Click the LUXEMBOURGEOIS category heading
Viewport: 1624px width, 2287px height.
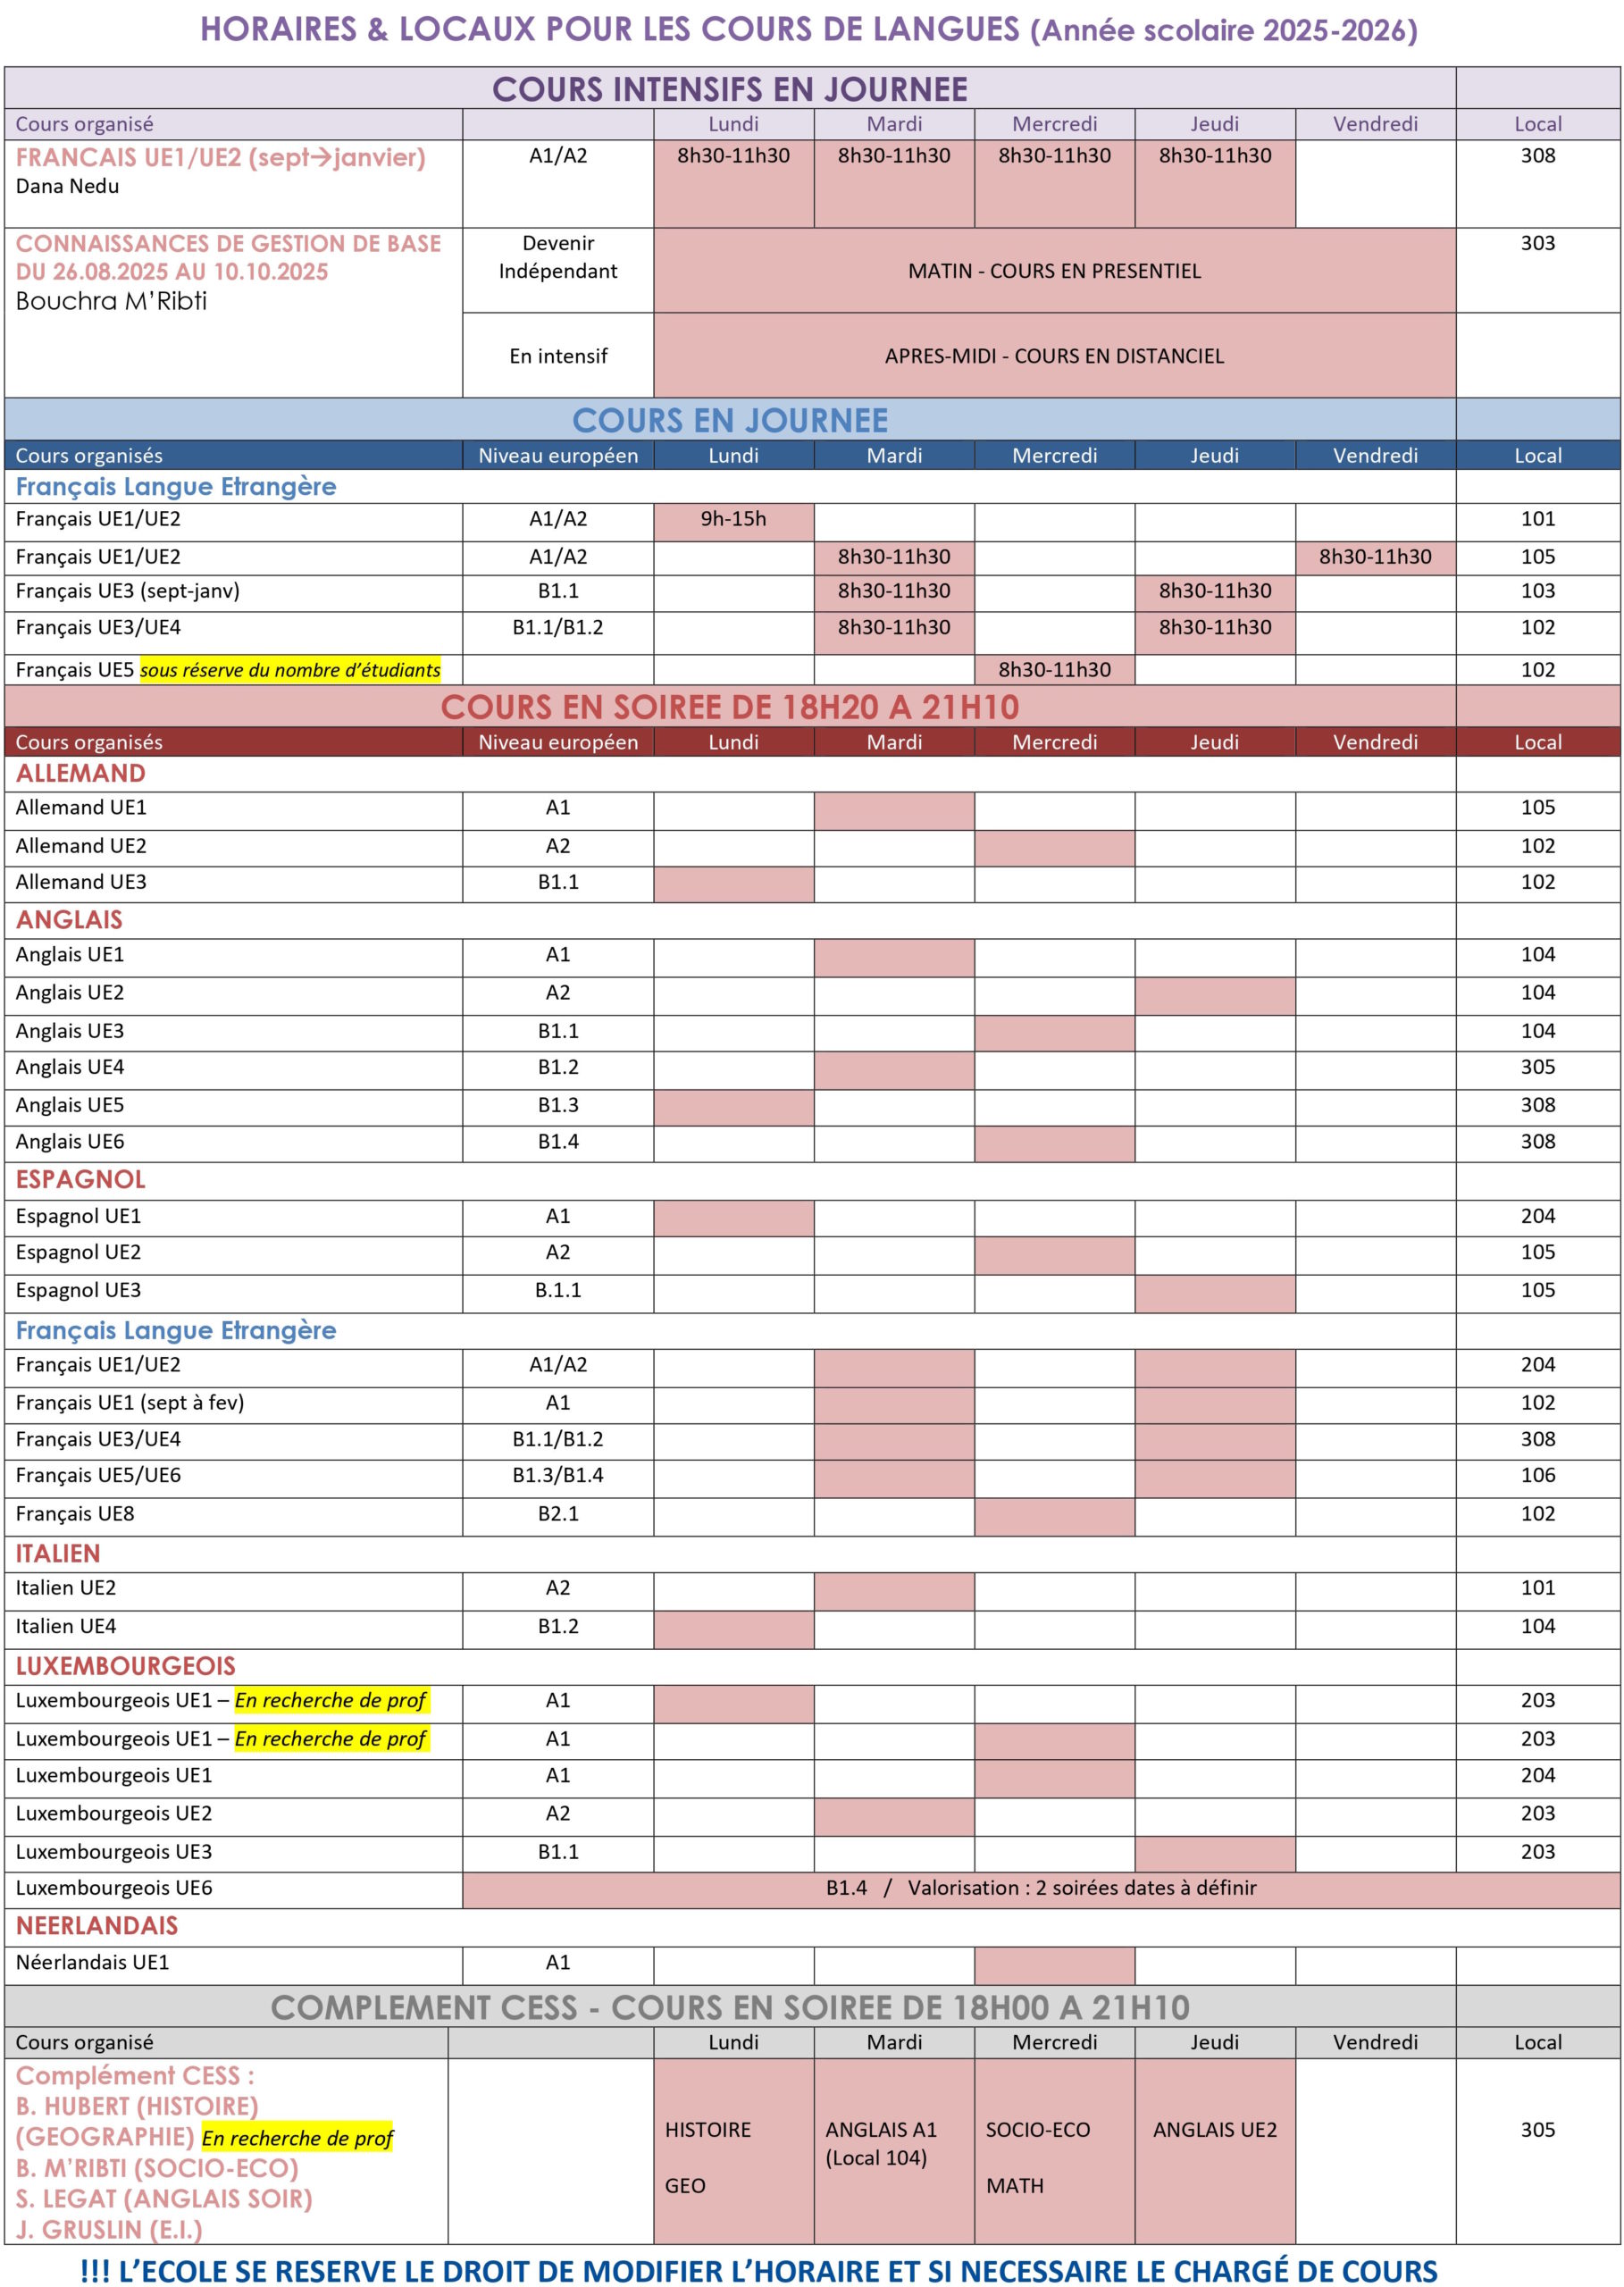[x=126, y=1665]
